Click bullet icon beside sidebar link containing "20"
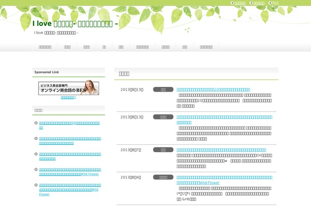Screen dimensions: 311x207 [36, 123]
